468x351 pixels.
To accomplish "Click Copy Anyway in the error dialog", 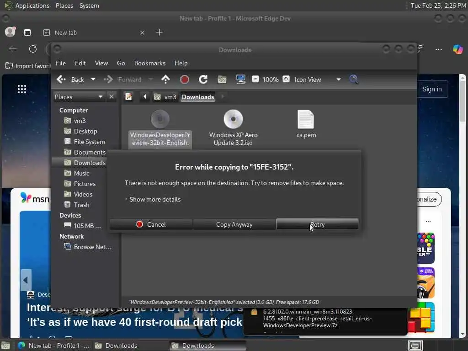I will [234, 224].
